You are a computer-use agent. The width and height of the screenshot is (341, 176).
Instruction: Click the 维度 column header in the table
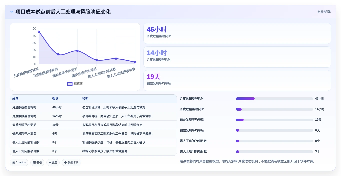tap(15, 99)
